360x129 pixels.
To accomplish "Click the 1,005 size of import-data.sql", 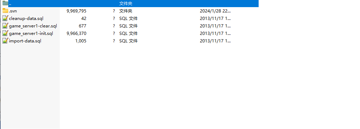I will pos(81,41).
